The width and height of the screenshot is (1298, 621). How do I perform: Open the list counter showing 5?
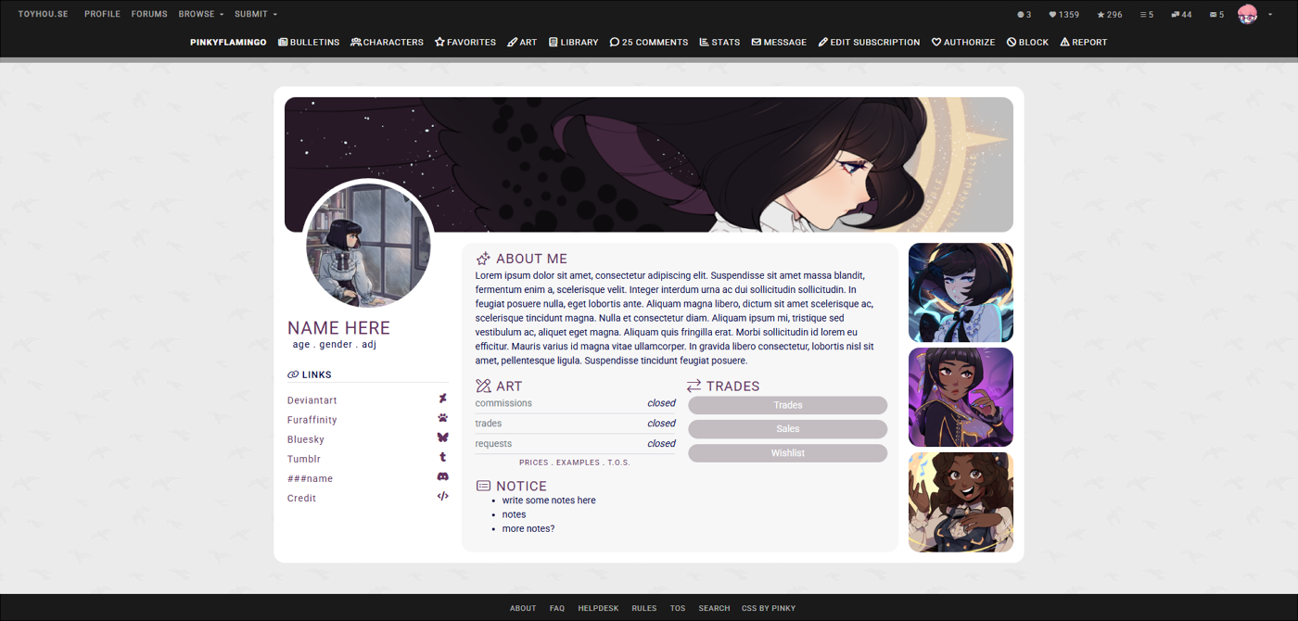[x=1147, y=14]
